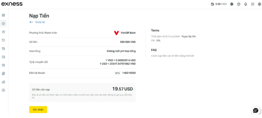Open the performance bar chart icon
This screenshot has width=262, height=118.
pos(3,82)
